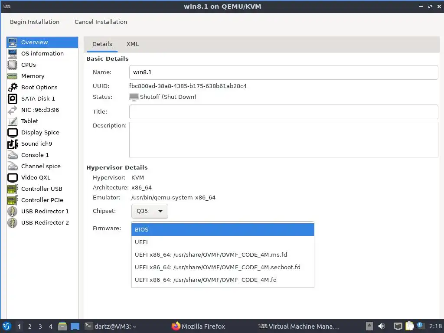This screenshot has width=444, height=333.
Task: Click Begin Installation
Action: [35, 22]
